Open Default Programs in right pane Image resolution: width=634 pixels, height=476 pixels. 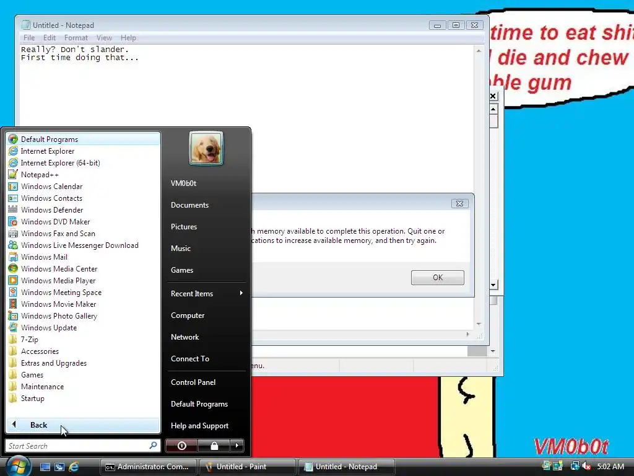click(x=207, y=404)
